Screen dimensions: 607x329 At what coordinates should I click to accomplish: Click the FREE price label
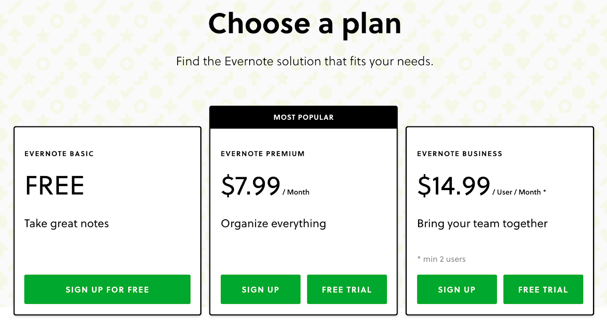coord(55,186)
